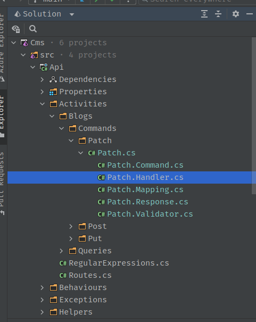The image size is (256, 322).
Task: Click the search magnifier icon under Solution
Action: tap(33, 29)
